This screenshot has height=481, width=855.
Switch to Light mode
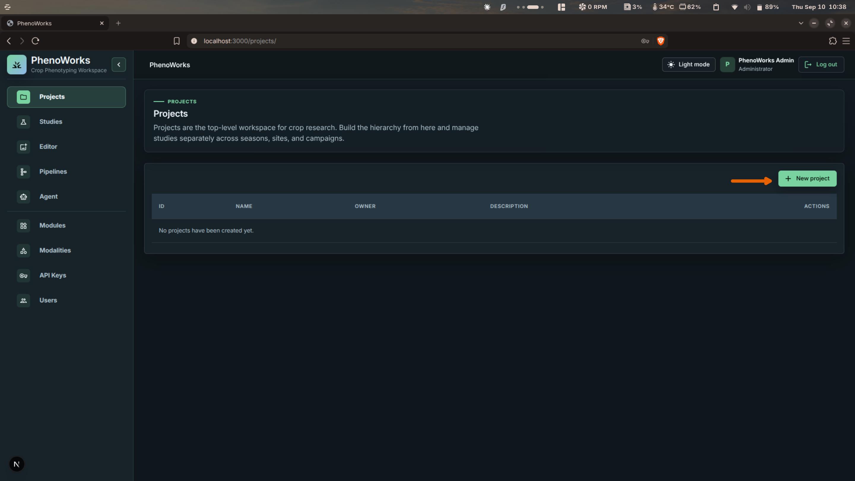pyautogui.click(x=689, y=64)
